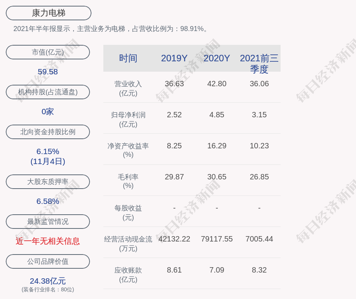Select the 2020Y column header
356x299 pixels.
click(x=217, y=58)
